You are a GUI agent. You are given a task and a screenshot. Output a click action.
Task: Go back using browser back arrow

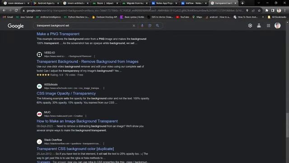[x=4, y=10]
